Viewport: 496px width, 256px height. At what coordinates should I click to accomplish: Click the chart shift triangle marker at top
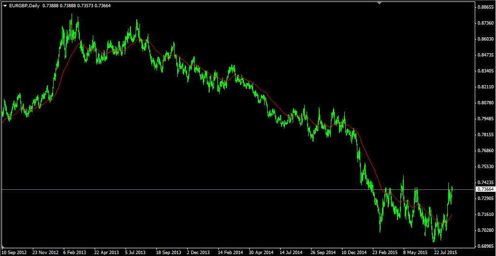point(380,3)
